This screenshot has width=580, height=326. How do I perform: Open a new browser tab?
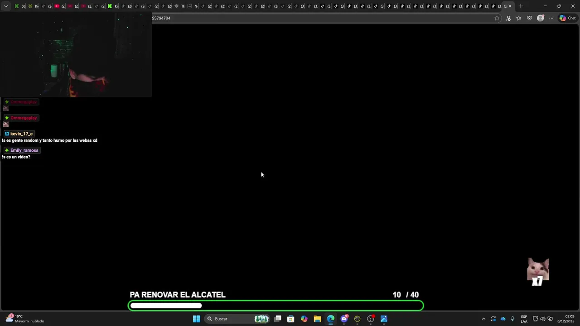[521, 6]
